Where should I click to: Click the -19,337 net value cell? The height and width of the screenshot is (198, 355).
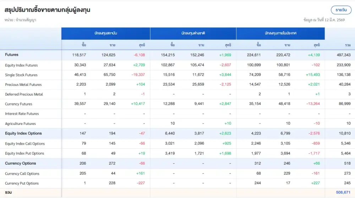137,75
